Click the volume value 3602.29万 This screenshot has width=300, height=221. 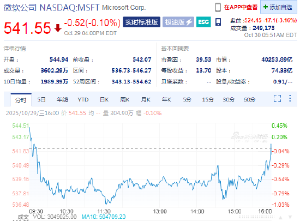55,70
